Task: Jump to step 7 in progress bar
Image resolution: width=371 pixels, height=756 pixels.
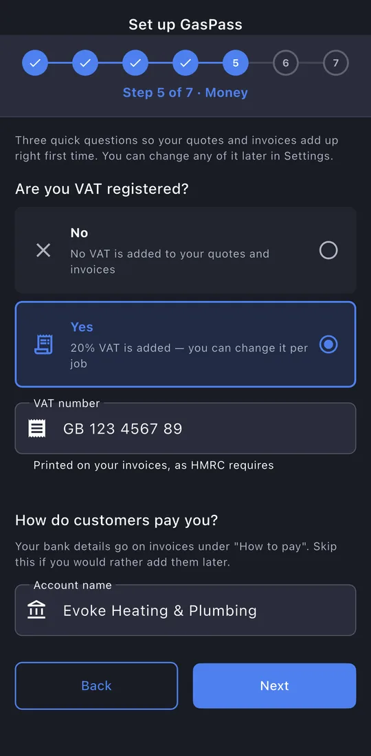Action: [336, 63]
